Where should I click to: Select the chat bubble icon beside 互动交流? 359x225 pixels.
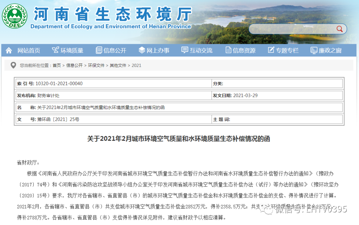tap(185, 50)
